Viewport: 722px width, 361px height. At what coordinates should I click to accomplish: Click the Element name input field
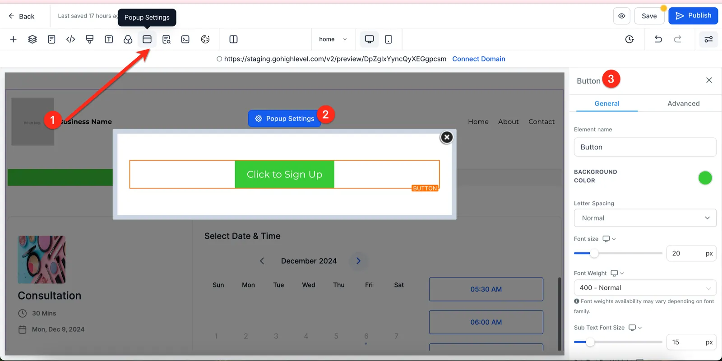[645, 147]
